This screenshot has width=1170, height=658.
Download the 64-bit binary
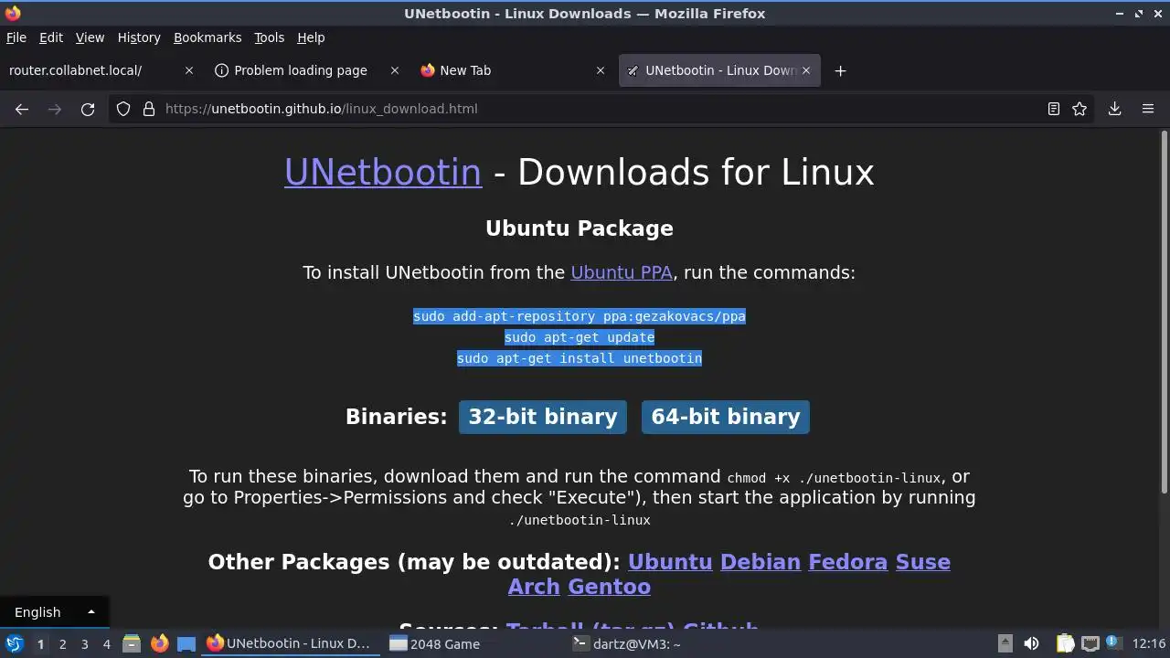(726, 417)
